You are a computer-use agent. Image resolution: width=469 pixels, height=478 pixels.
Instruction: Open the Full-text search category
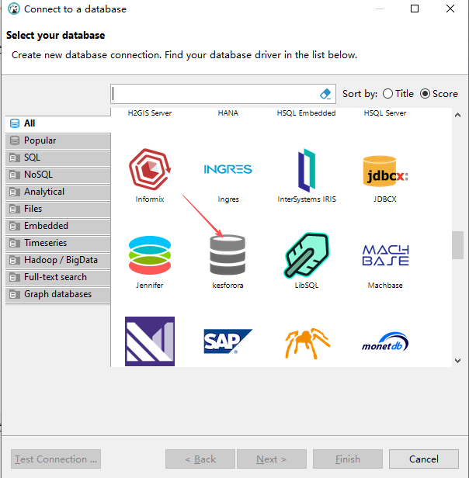pos(58,277)
